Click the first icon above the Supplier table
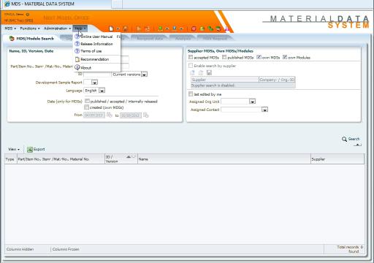The width and height of the screenshot is (374, 263). (x=192, y=72)
